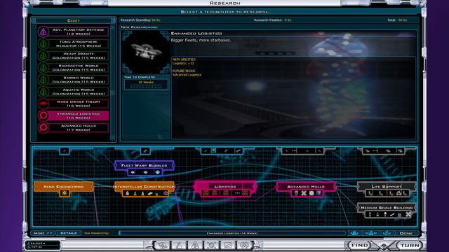Click first icon under Life Support

tap(370, 193)
